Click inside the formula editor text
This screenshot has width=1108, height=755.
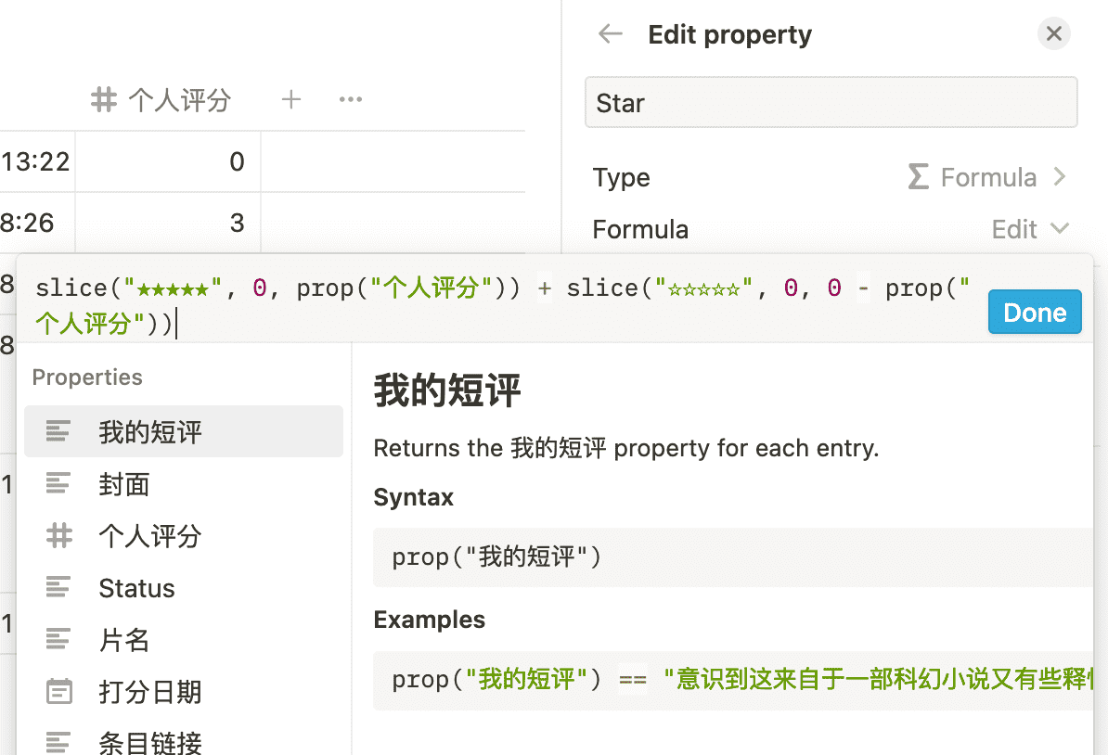pos(501,305)
